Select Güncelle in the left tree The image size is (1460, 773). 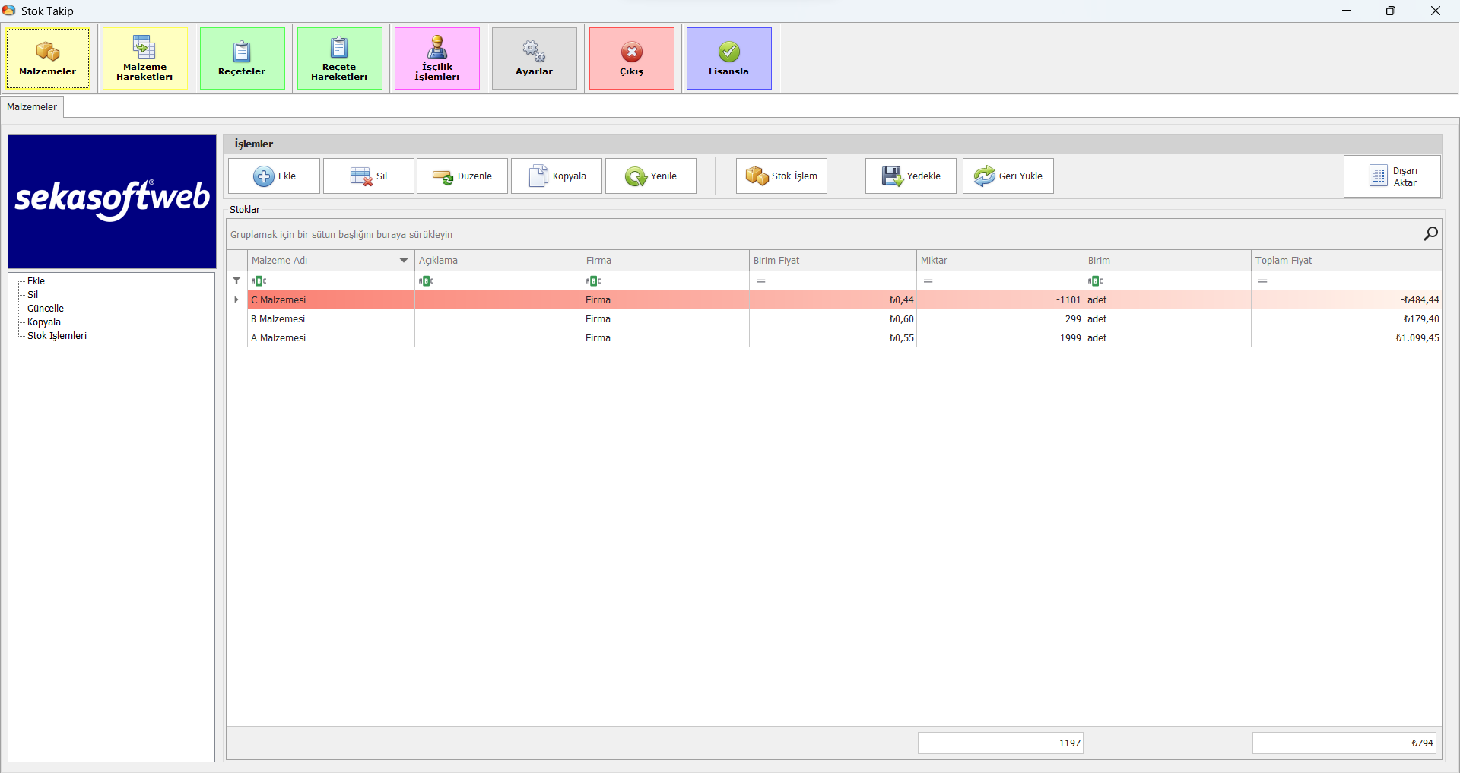point(46,309)
